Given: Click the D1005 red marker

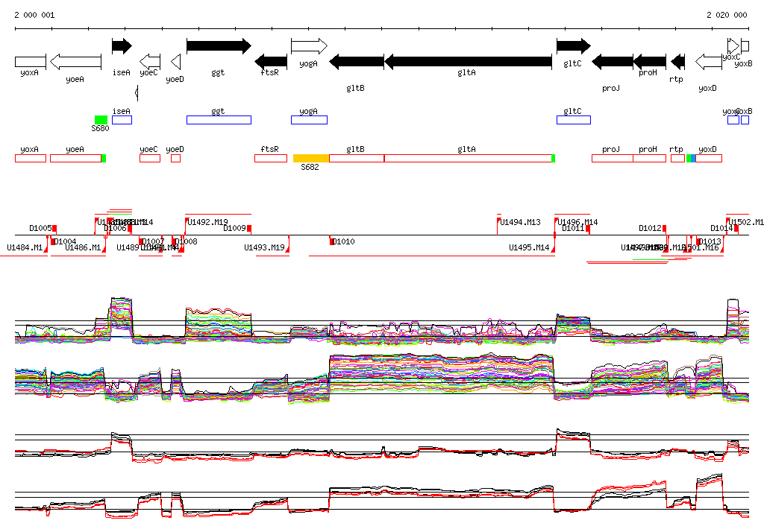Looking at the screenshot, I should tap(54, 228).
